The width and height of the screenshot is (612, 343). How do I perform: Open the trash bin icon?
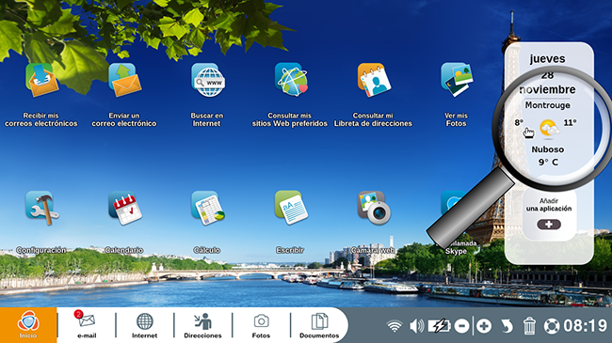click(x=529, y=326)
